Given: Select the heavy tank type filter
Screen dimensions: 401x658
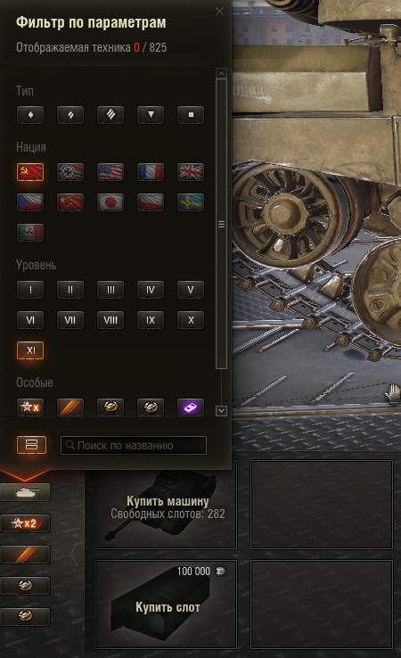Looking at the screenshot, I should [x=110, y=114].
